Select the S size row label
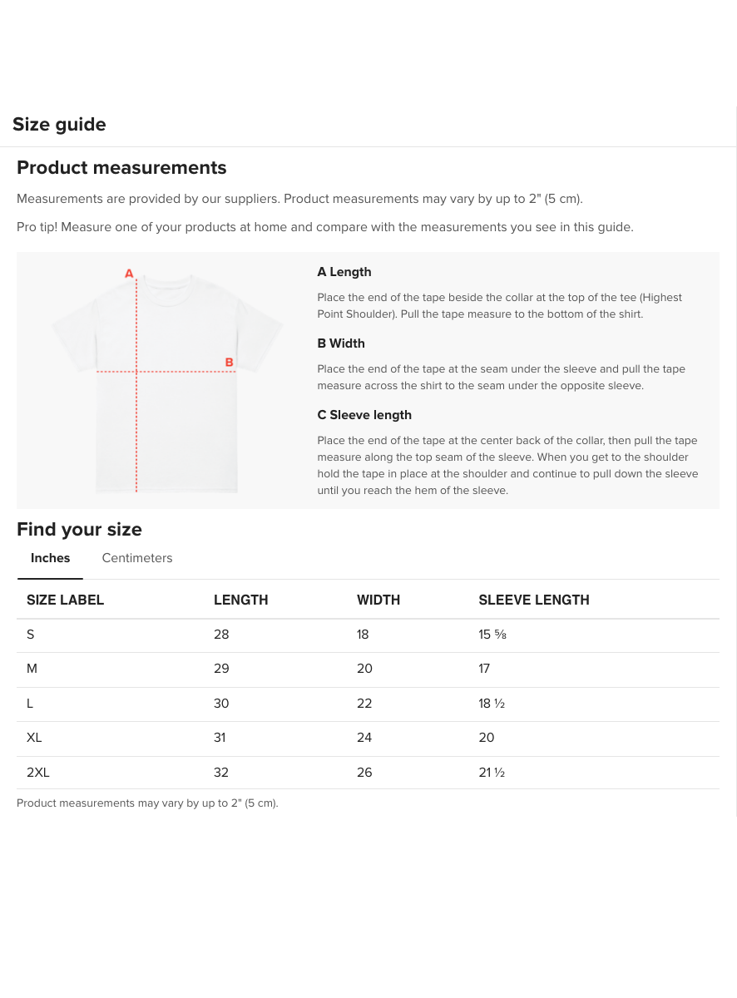Viewport: 737px width, 998px height. 31,635
